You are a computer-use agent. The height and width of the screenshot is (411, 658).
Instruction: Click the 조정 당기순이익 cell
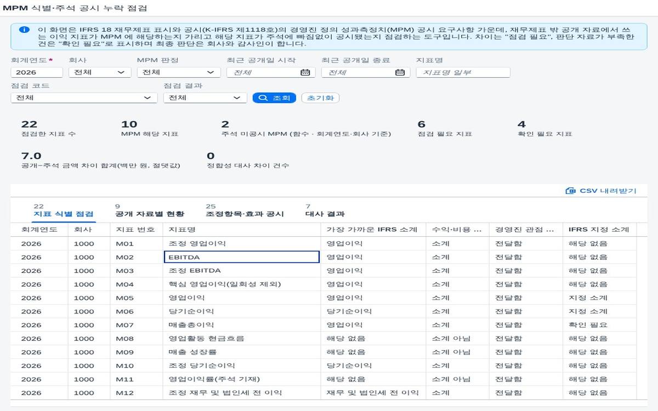pyautogui.click(x=242, y=366)
